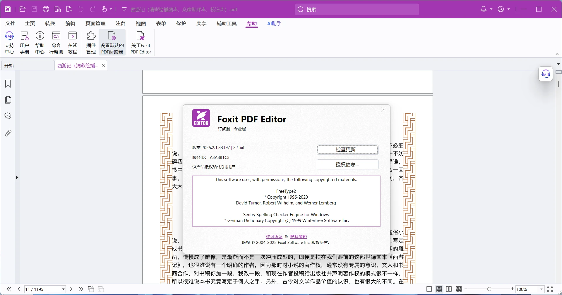
Task: Open the page number dropdown
Action: pos(63,289)
